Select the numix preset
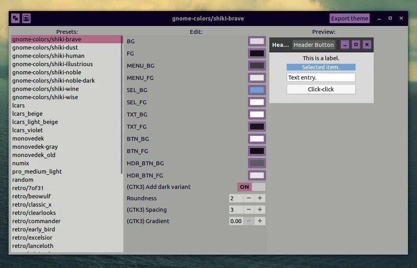This screenshot has height=268, width=417. coord(66,163)
